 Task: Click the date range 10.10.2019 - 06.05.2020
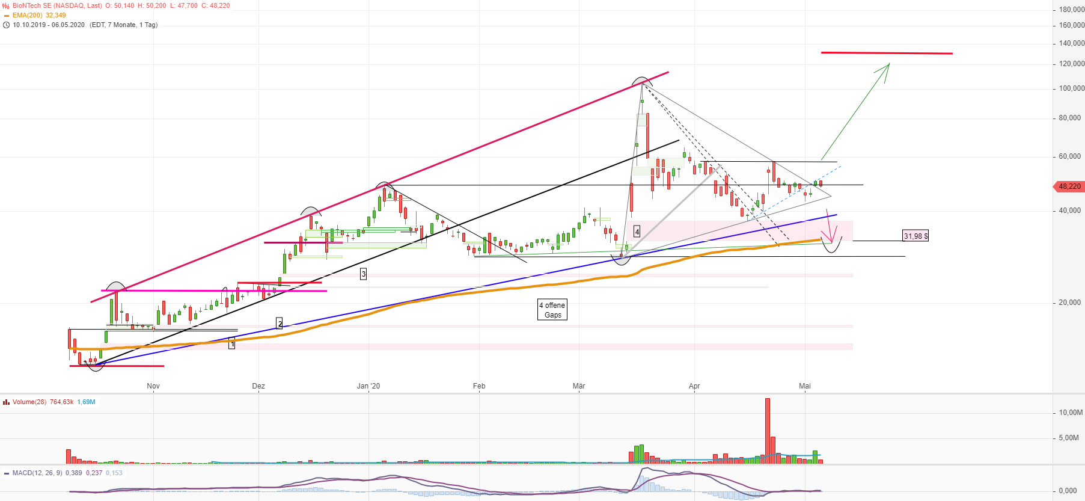[49, 25]
